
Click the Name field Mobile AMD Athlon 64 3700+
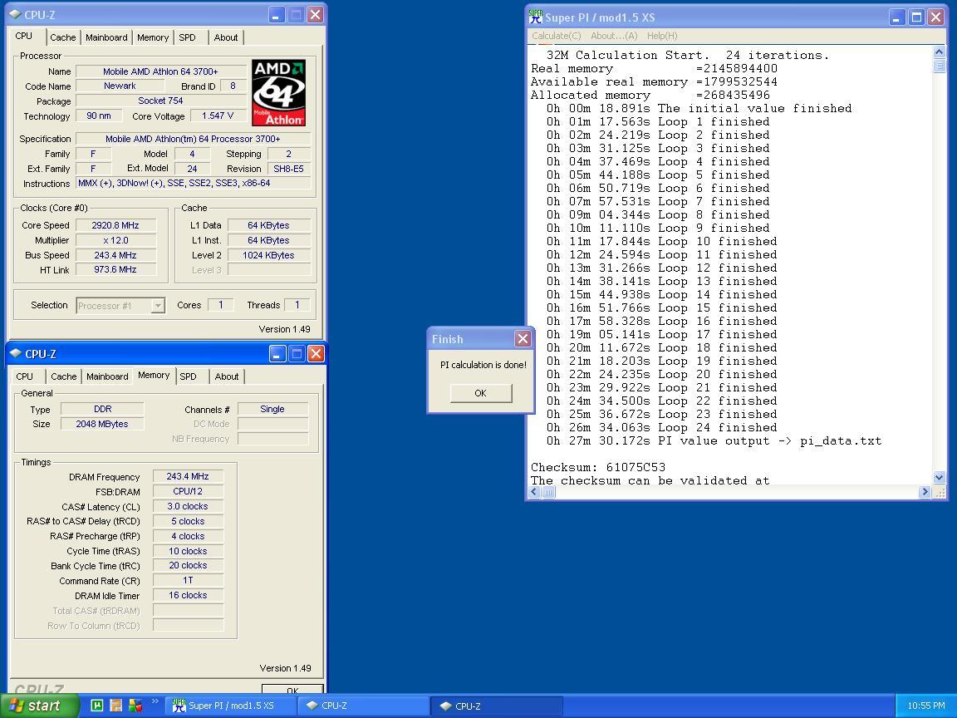[160, 71]
